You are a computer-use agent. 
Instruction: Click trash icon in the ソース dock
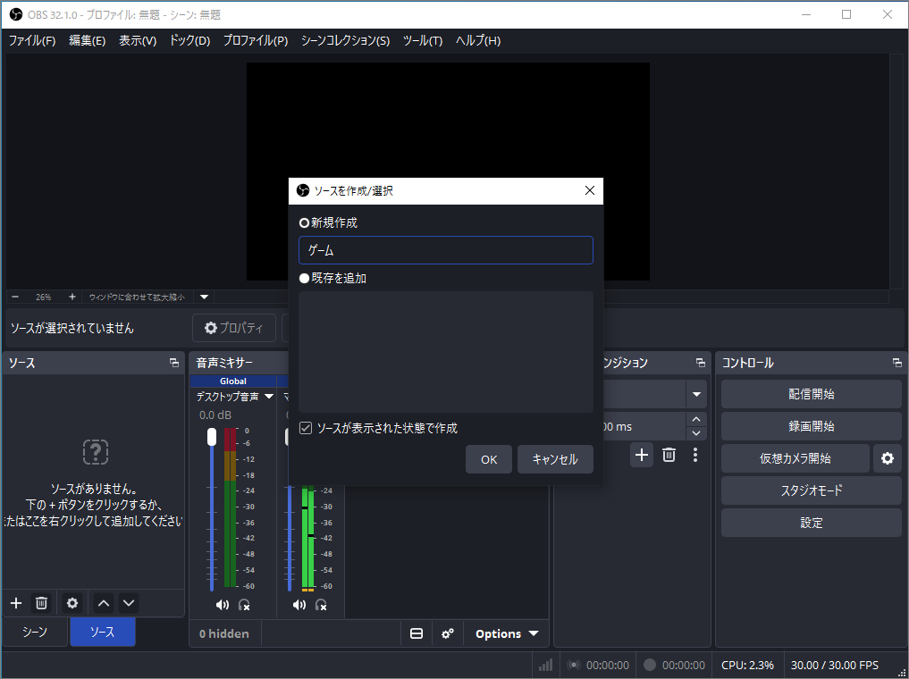(41, 603)
